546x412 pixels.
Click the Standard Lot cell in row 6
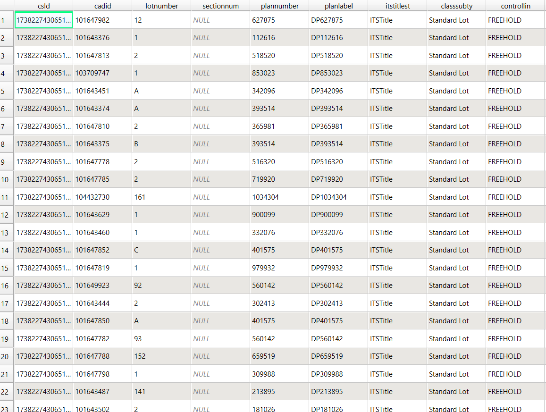pyautogui.click(x=456, y=109)
